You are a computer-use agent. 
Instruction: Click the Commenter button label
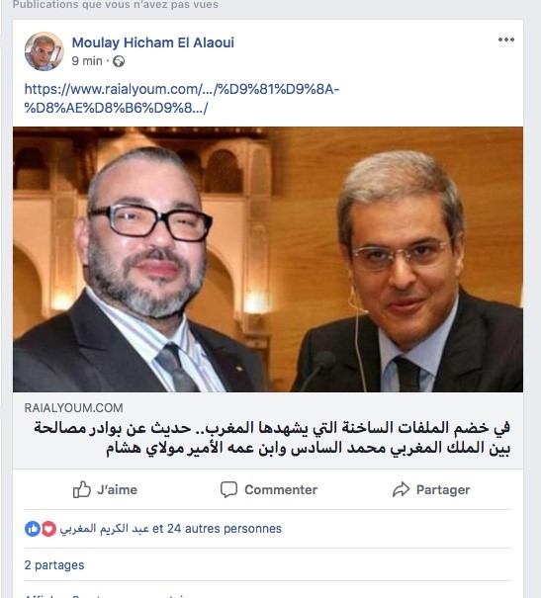pos(281,489)
